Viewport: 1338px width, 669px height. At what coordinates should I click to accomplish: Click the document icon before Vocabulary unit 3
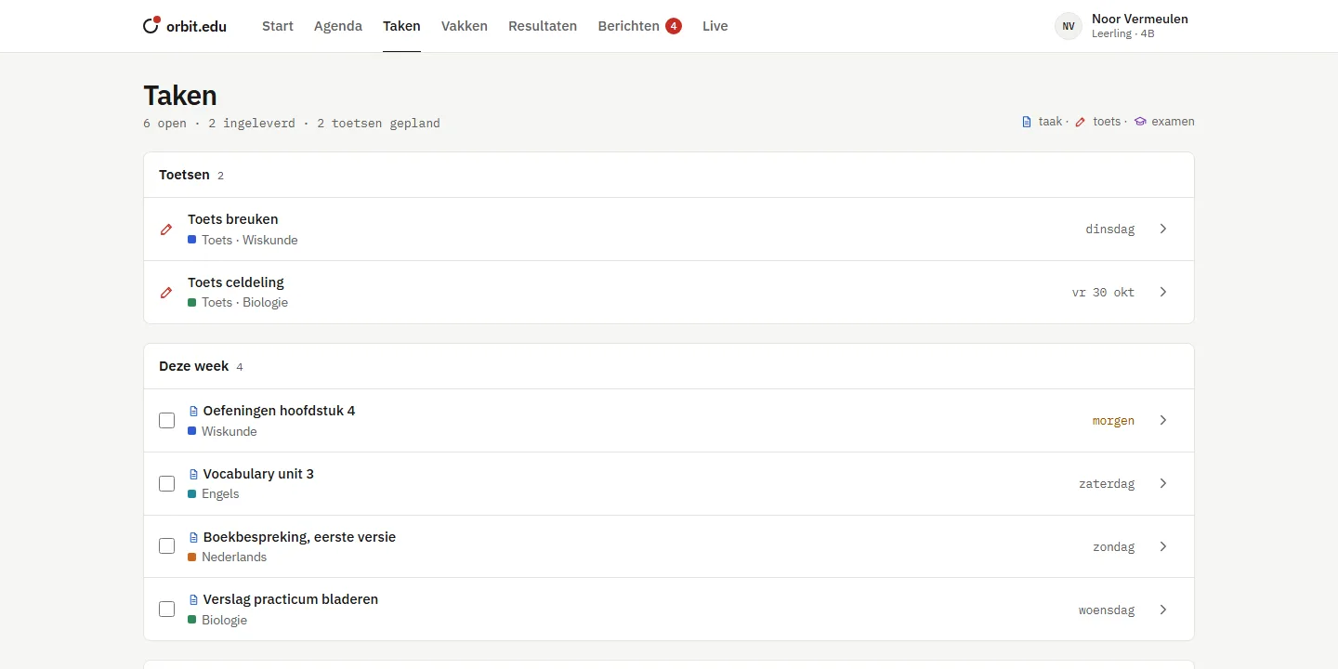pyautogui.click(x=194, y=474)
